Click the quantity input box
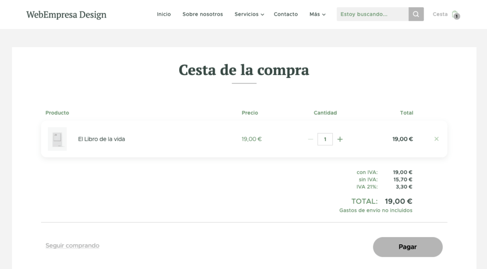The height and width of the screenshot is (269, 487). point(325,139)
